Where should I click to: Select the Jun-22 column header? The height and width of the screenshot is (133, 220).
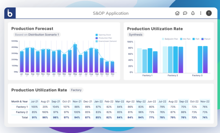click(x=152, y=101)
